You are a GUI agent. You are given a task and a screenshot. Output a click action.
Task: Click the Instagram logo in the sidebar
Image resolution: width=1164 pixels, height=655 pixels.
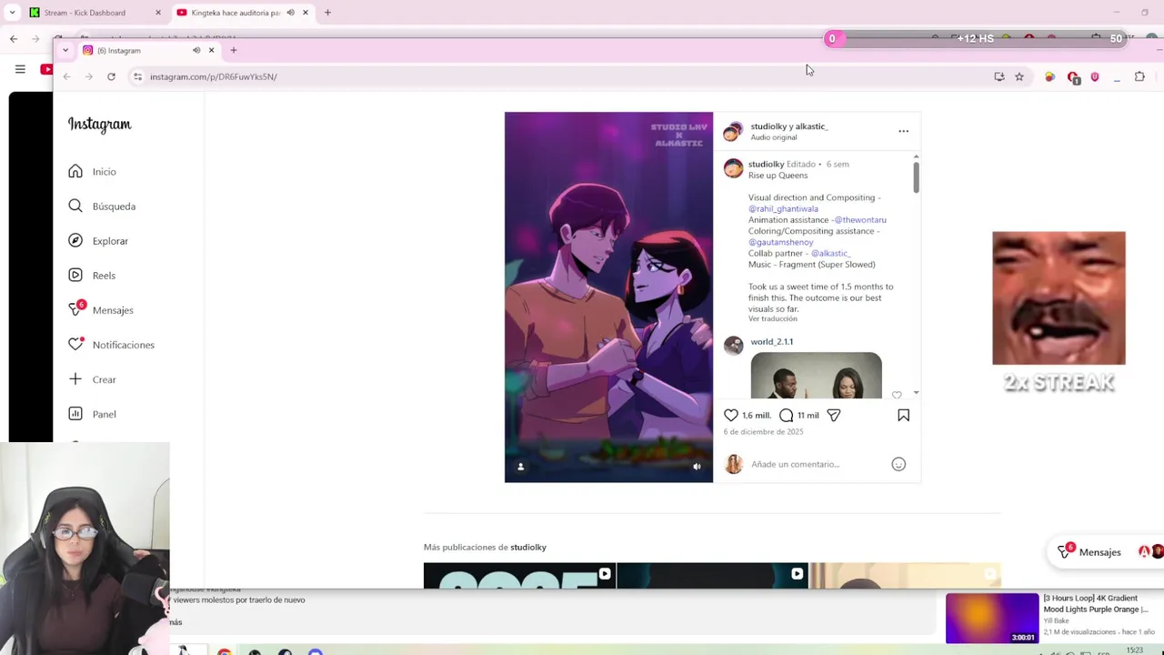point(99,125)
